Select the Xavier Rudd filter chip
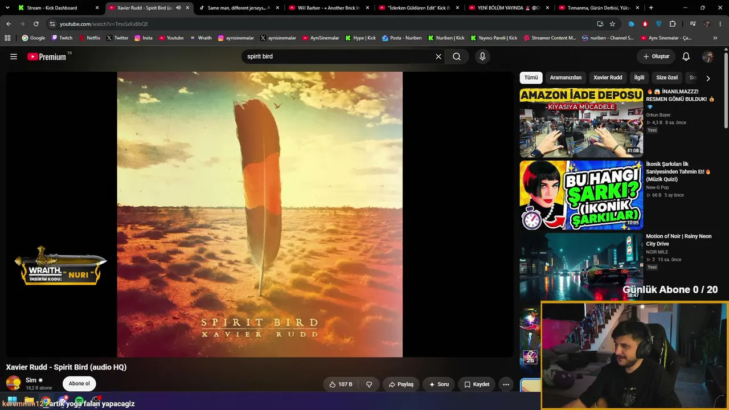This screenshot has width=729, height=410. pyautogui.click(x=608, y=77)
